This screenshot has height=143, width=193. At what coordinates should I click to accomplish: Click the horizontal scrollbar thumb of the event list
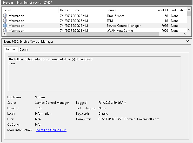(x=83, y=34)
